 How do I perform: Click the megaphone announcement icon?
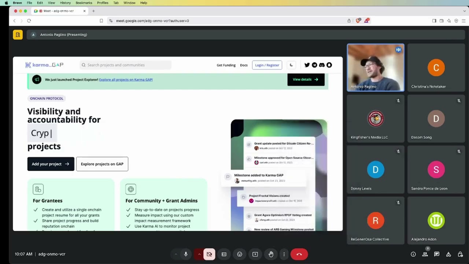(37, 79)
